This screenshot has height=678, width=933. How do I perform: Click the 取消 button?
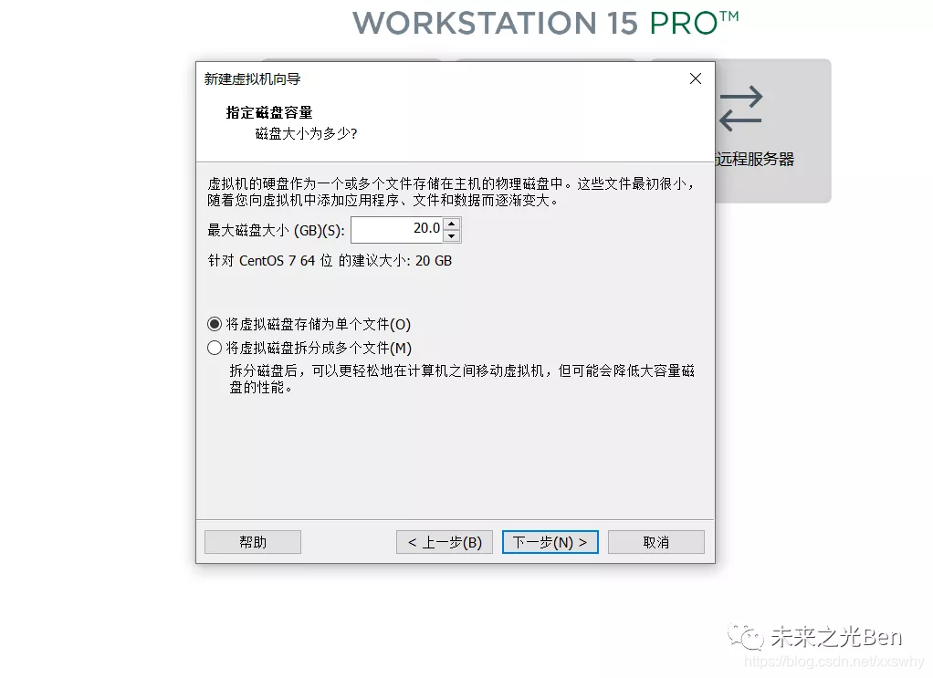pyautogui.click(x=655, y=542)
